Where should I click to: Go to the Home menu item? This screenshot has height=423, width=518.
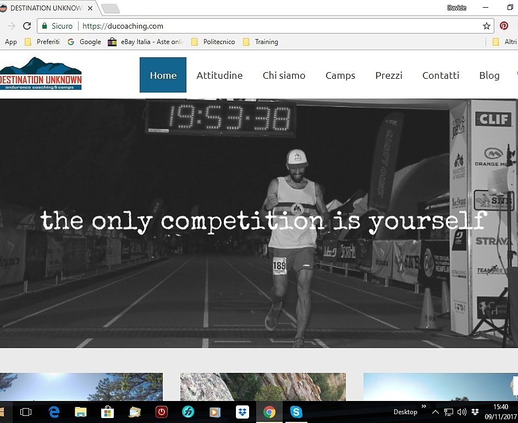(x=163, y=75)
